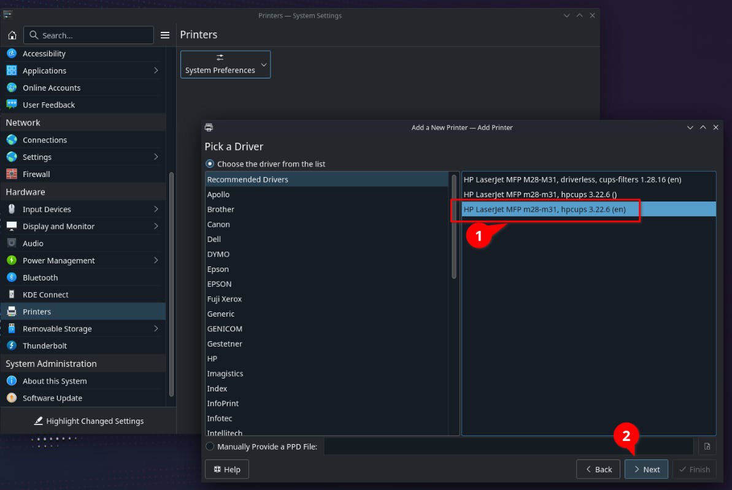Select HP in the manufacturer list
This screenshot has width=732, height=490.
point(327,358)
